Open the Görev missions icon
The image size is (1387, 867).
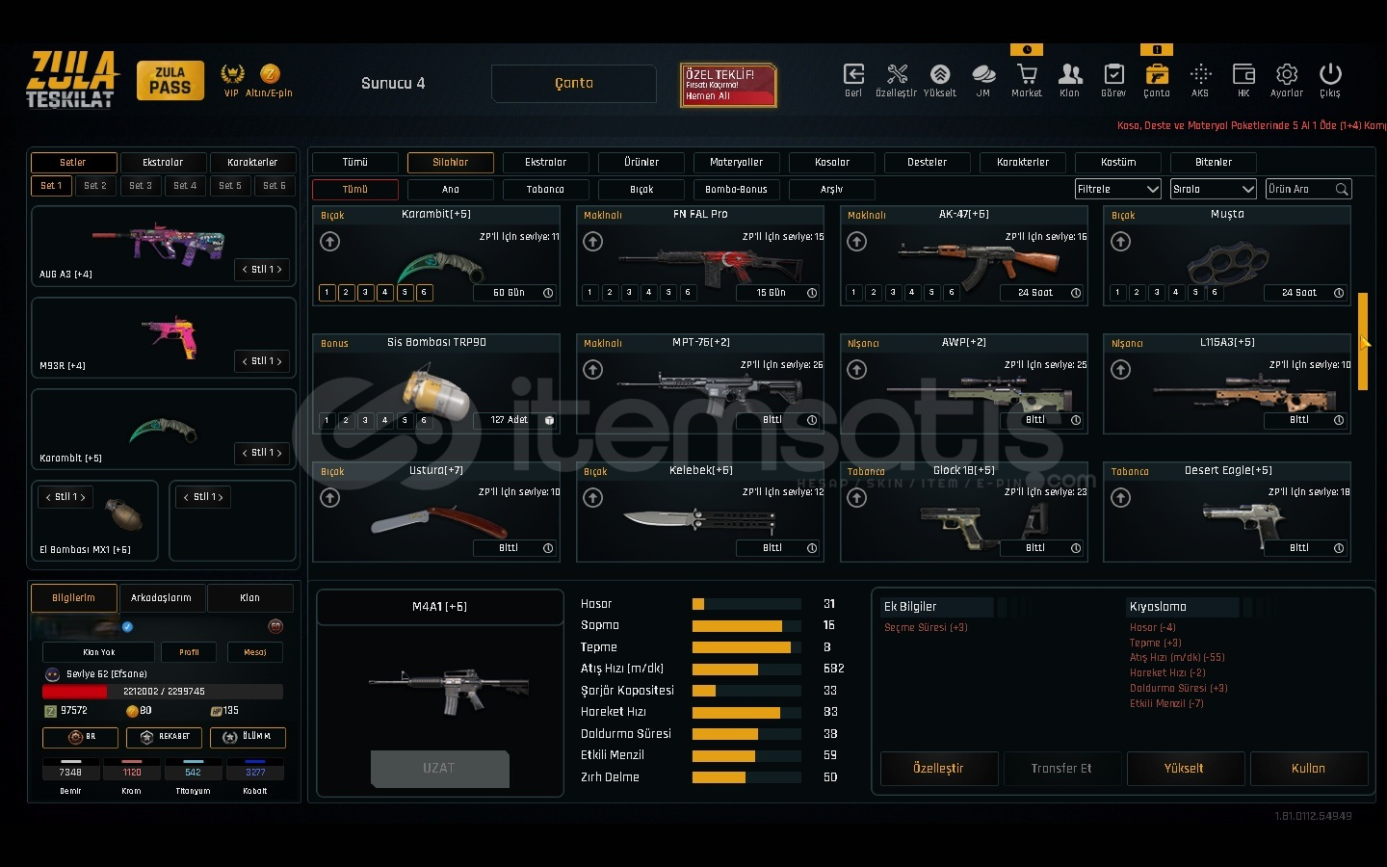coord(1112,75)
